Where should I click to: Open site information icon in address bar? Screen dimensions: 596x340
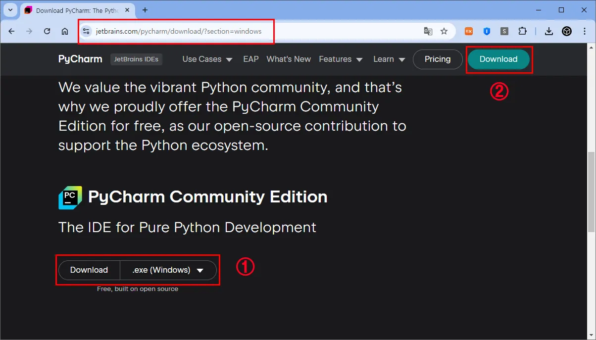86,31
